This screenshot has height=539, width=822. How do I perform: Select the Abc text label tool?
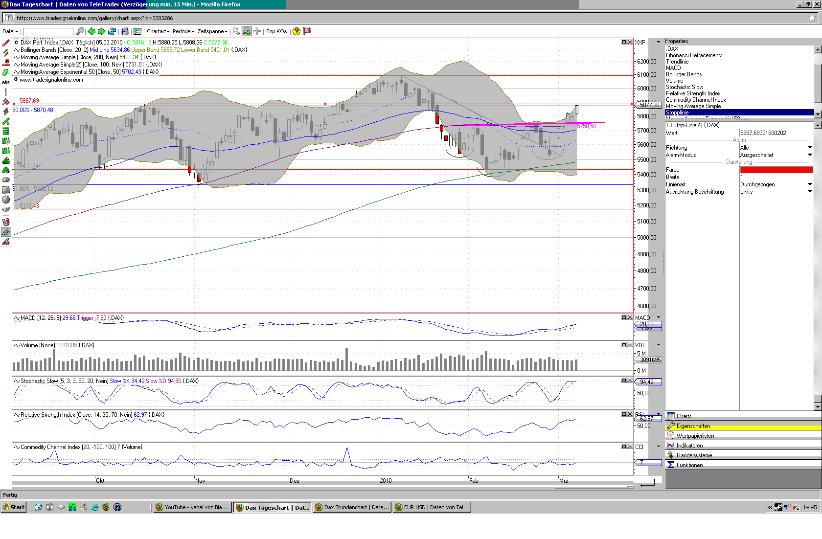coord(6,82)
